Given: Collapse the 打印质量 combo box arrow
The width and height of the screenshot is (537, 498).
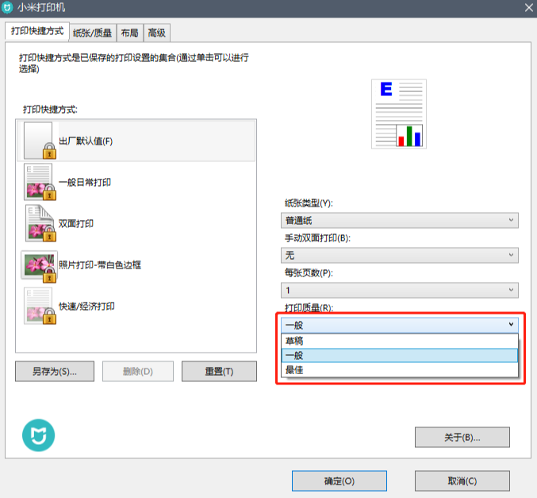Looking at the screenshot, I should coord(511,324).
